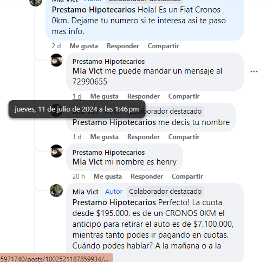Open the '2 d' timestamp link
Screen dimensions: 266x262
coord(56,46)
